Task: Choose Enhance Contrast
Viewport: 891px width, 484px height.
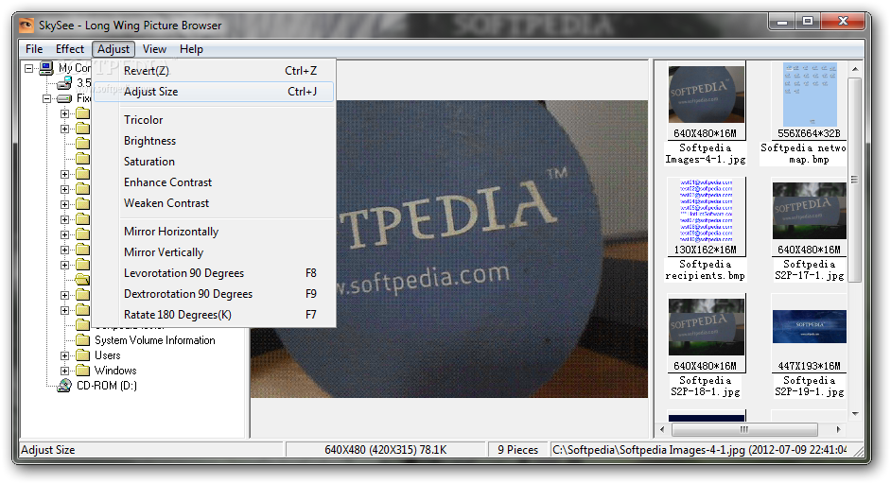Action: [x=215, y=182]
